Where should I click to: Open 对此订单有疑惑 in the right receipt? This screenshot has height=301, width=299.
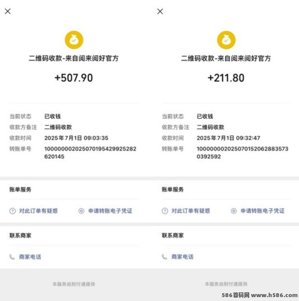pyautogui.click(x=191, y=211)
